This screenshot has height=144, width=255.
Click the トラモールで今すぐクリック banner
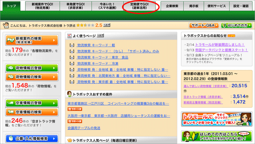tap(217, 119)
